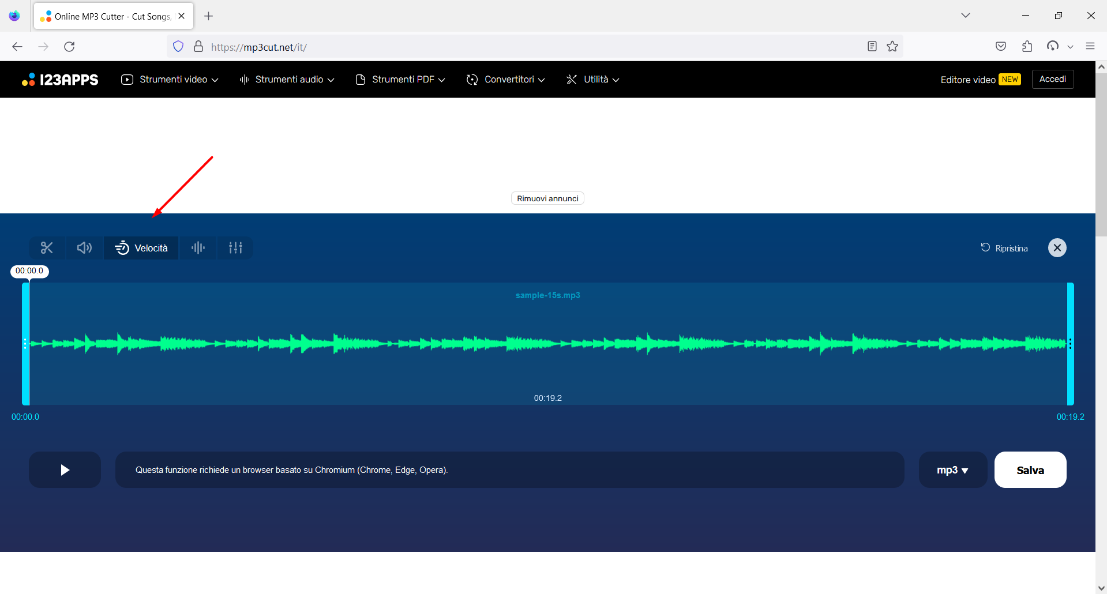Enable reader view in address bar
1107x594 pixels.
click(x=872, y=46)
